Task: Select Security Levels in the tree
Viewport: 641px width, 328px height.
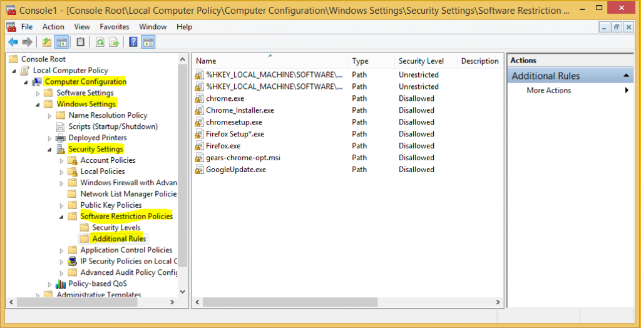Action: coord(116,227)
